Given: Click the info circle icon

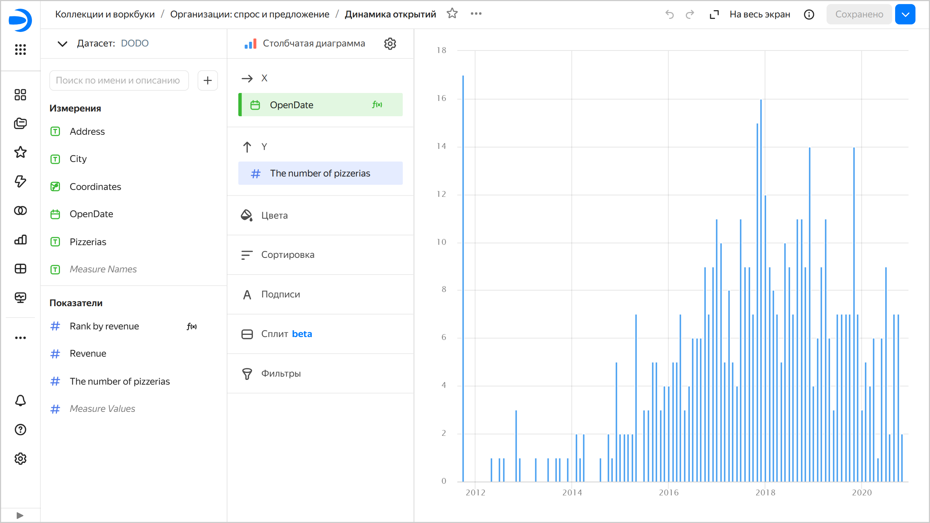Looking at the screenshot, I should point(809,15).
